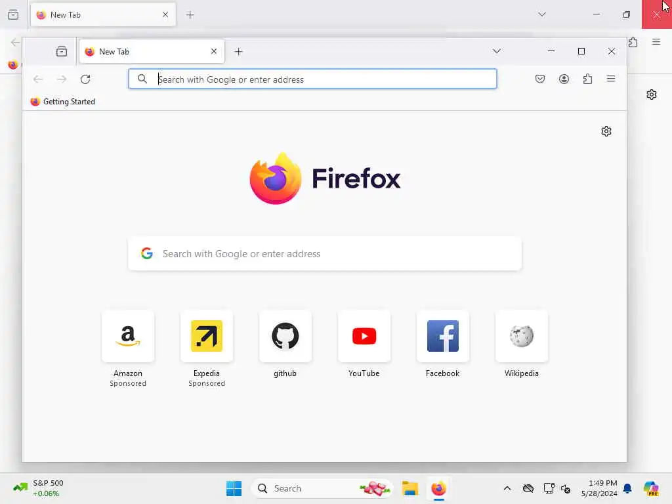This screenshot has width=672, height=504.
Task: Open a new tab in front window
Action: (x=239, y=51)
